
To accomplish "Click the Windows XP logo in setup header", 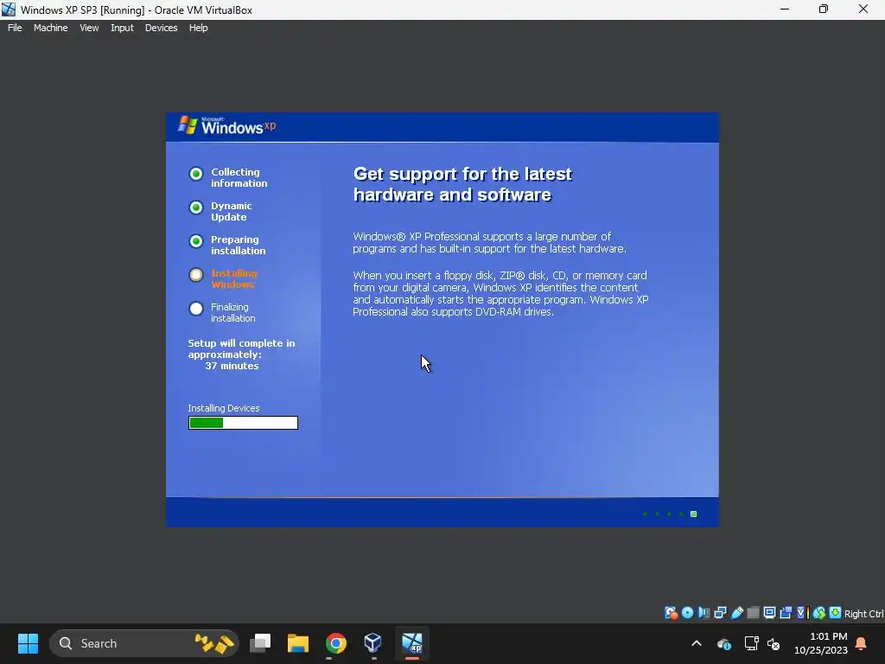I will pyautogui.click(x=227, y=126).
